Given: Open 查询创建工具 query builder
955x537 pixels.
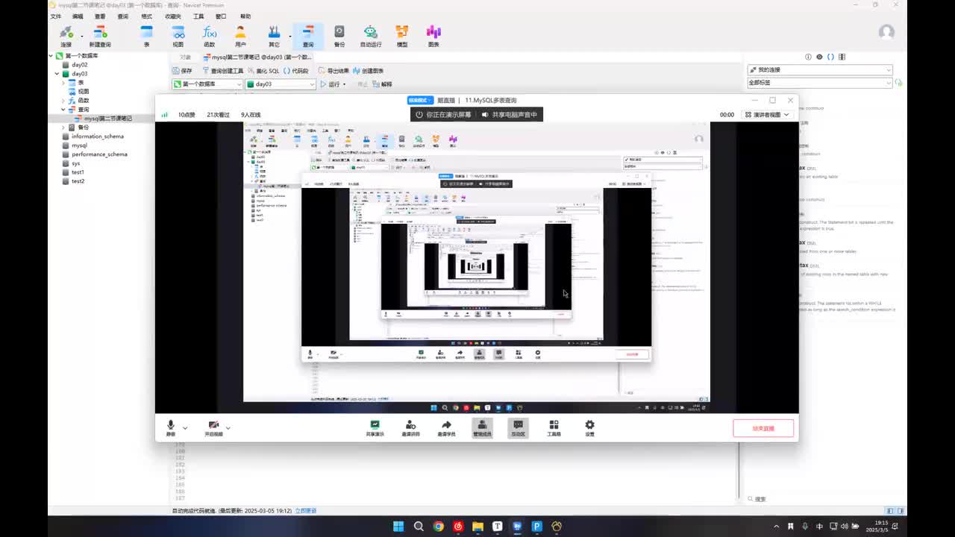Looking at the screenshot, I should pos(222,71).
